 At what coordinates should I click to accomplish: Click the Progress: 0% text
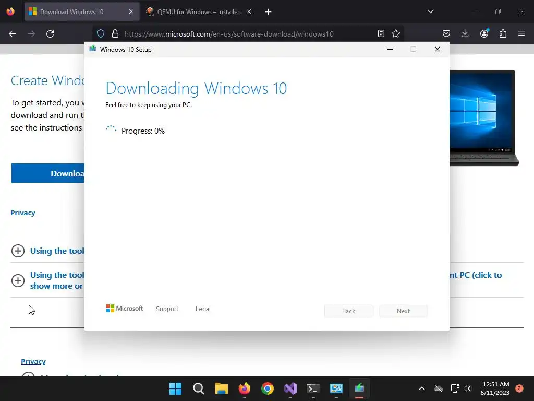pyautogui.click(x=143, y=131)
